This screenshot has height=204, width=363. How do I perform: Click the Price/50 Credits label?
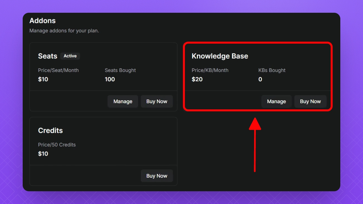[57, 145]
